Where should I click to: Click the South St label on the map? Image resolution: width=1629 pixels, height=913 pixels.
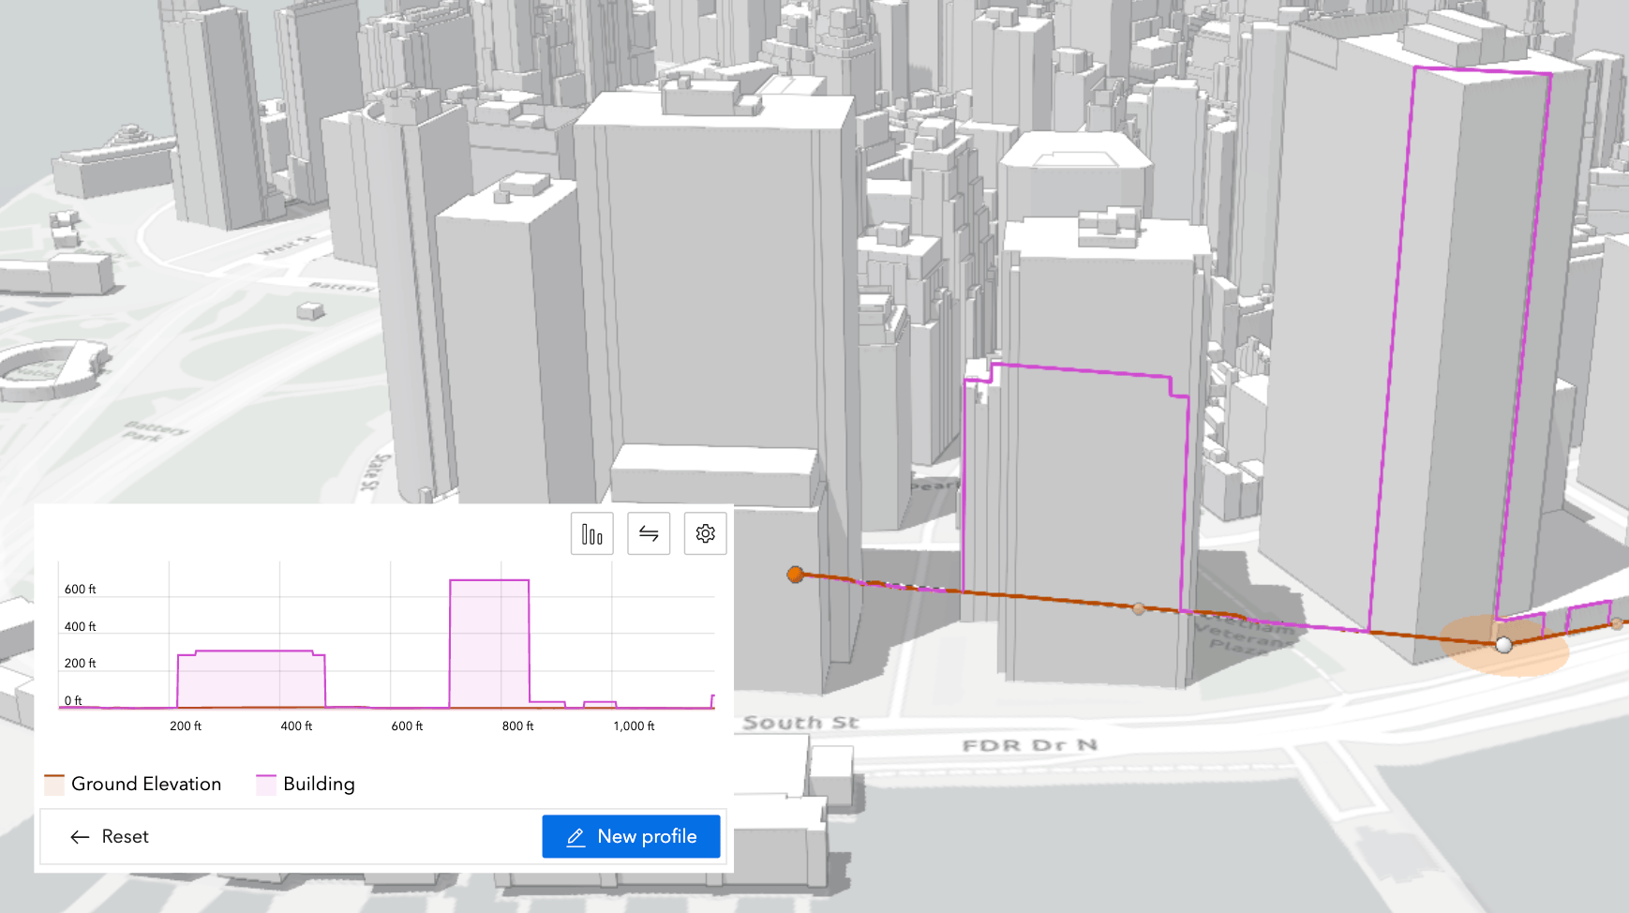pyautogui.click(x=802, y=722)
